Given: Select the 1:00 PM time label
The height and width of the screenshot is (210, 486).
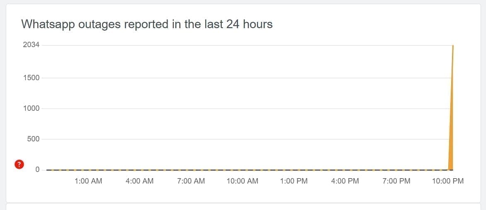Looking at the screenshot, I should pos(294,181).
